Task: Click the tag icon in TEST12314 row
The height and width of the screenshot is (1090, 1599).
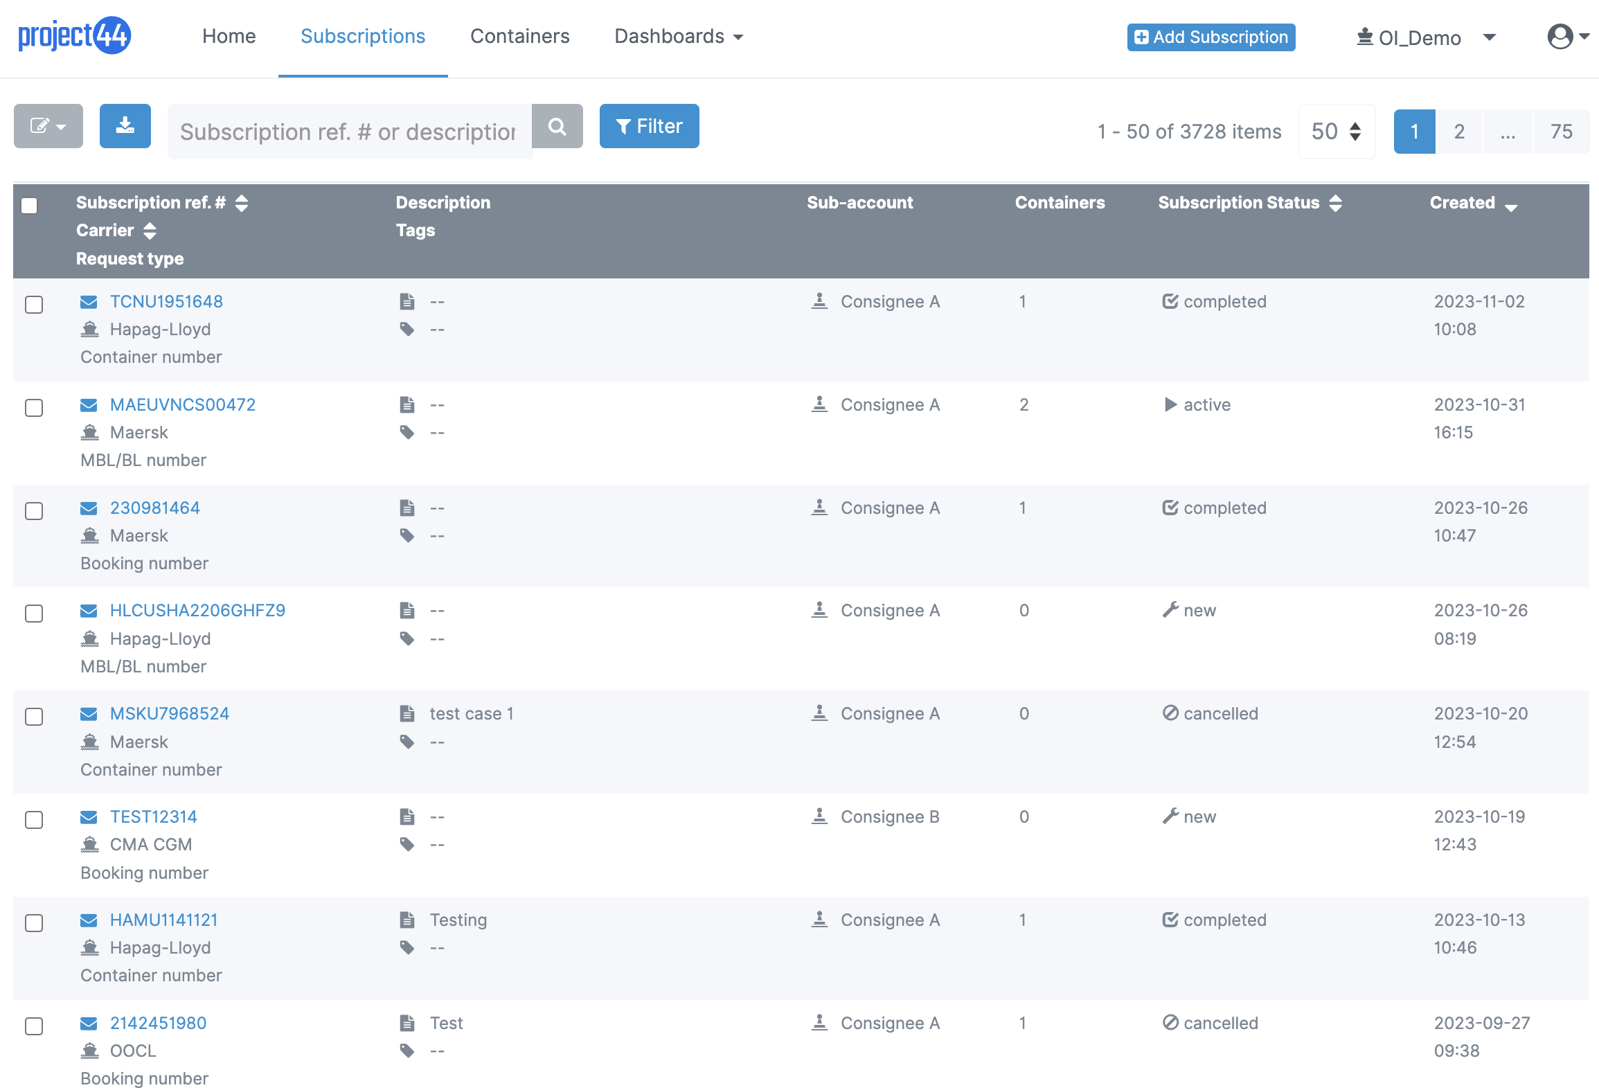Action: pos(407,844)
